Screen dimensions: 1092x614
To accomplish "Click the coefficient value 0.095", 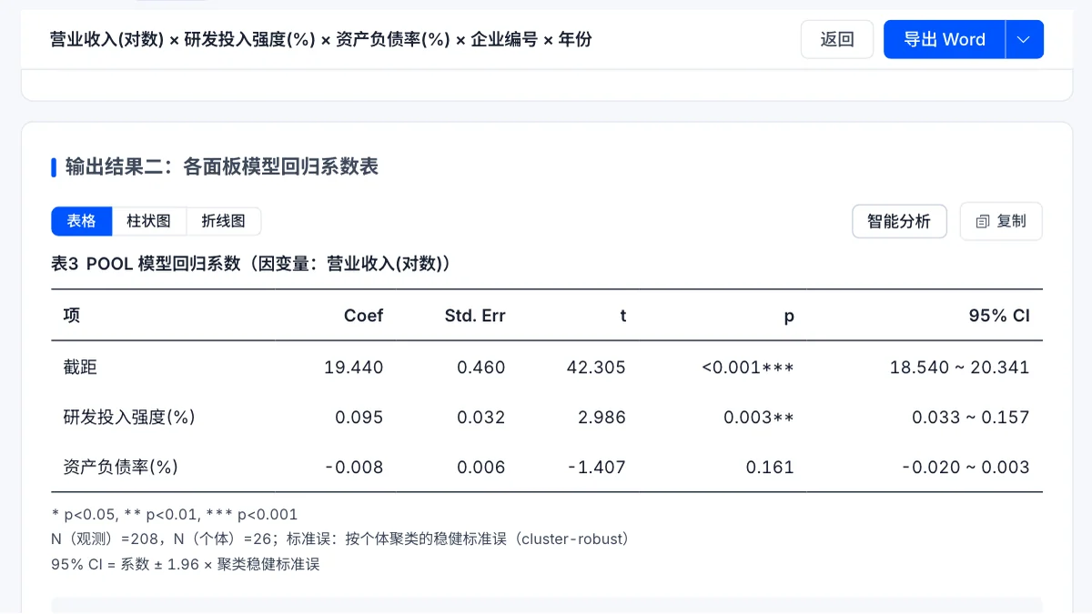I will point(359,418).
